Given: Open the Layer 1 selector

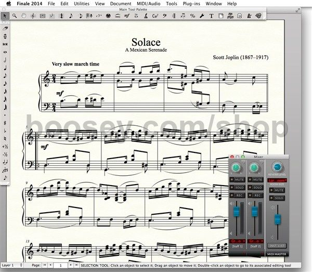Looking at the screenshot, I should [12, 265].
